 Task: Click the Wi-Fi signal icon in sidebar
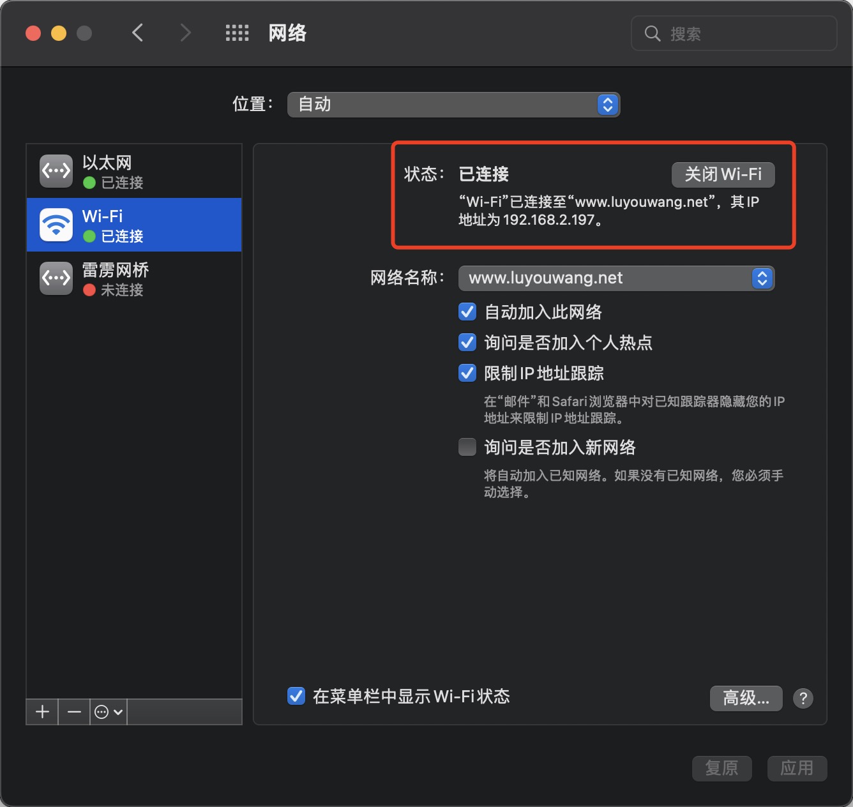[x=56, y=225]
